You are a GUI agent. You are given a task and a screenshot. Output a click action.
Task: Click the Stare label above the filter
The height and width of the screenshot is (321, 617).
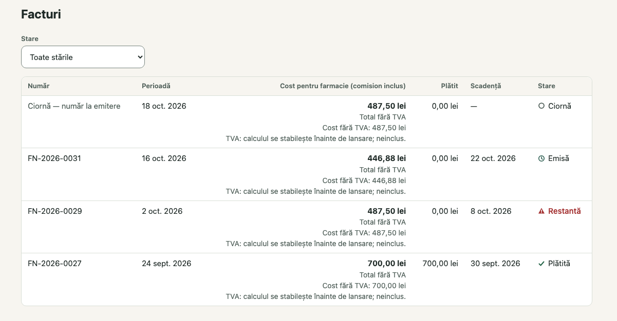(30, 38)
